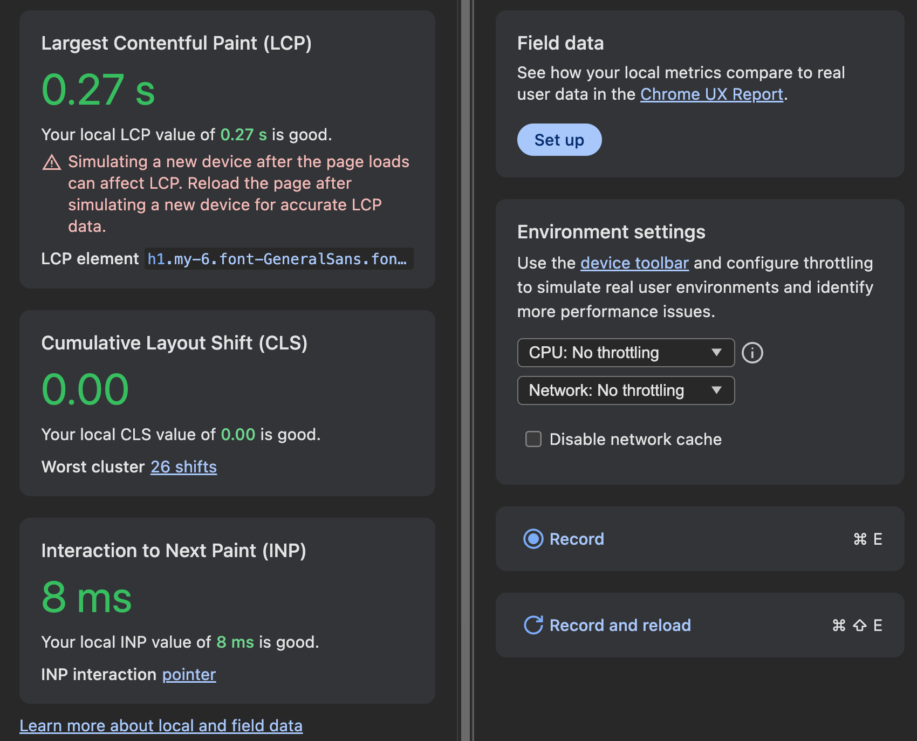Click the Largest Contentful Paint (LCP) heading
Image resolution: width=917 pixels, height=741 pixels.
pos(176,43)
